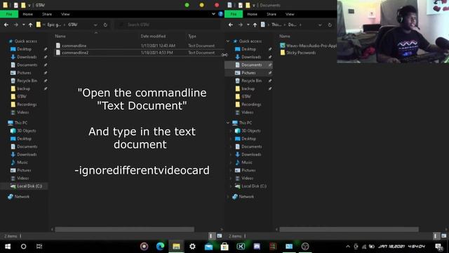Open the View ribbon tab in GTAV window
This screenshot has width=449, height=253.
(65, 14)
